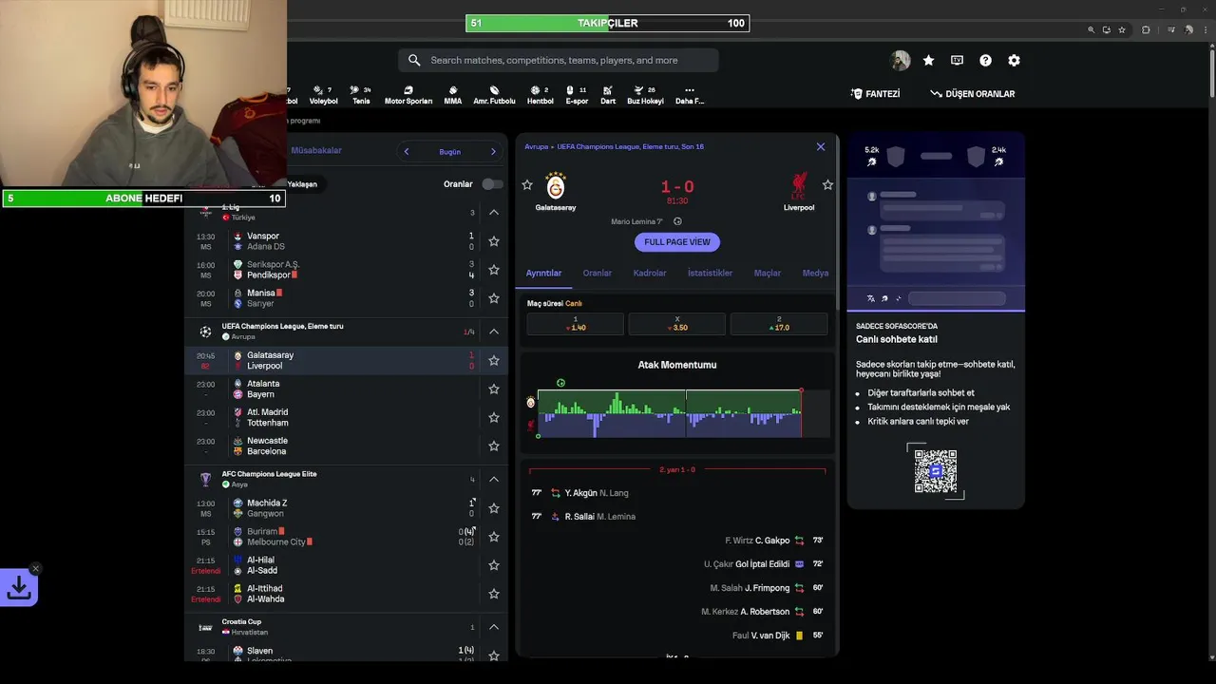This screenshot has height=684, width=1216.
Task: Go to next day with right arrow
Action: click(x=493, y=151)
